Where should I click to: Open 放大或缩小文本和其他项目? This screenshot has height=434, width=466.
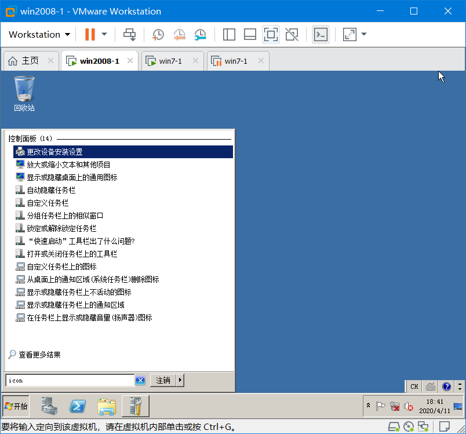click(x=123, y=165)
